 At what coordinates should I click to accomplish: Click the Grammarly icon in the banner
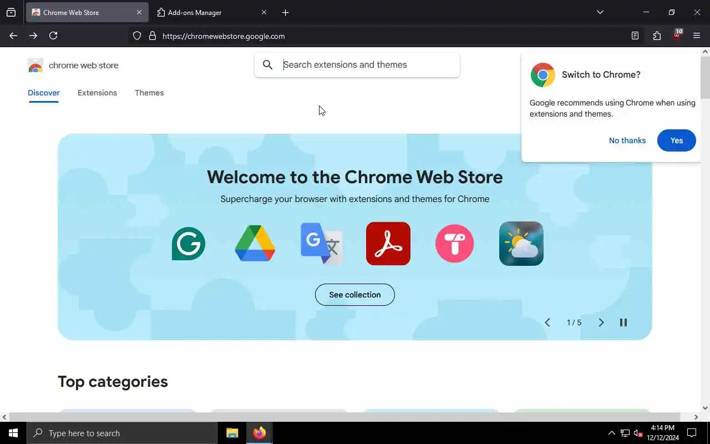coord(189,244)
